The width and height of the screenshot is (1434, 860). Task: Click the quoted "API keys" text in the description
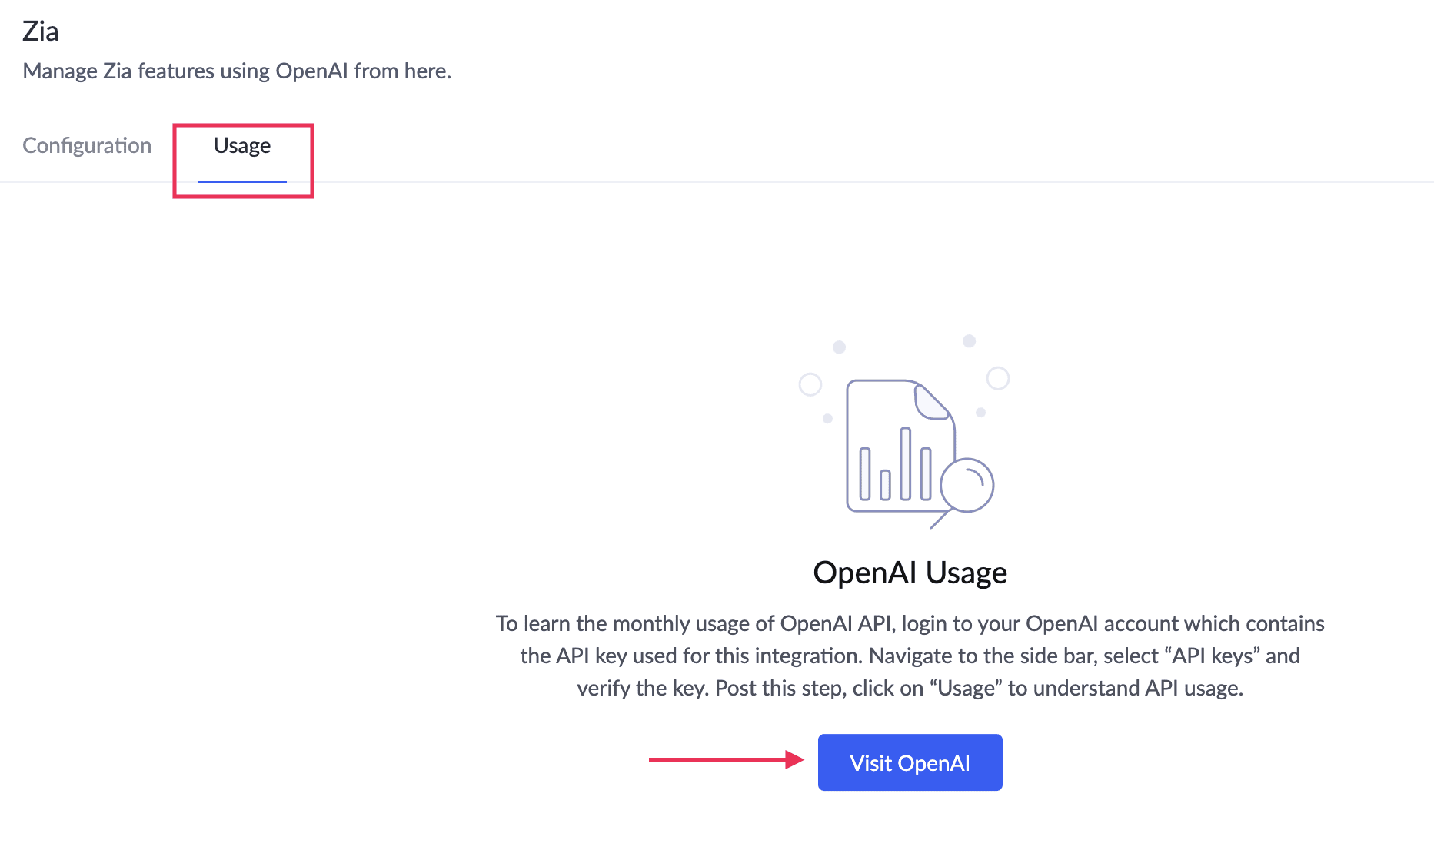(1213, 656)
